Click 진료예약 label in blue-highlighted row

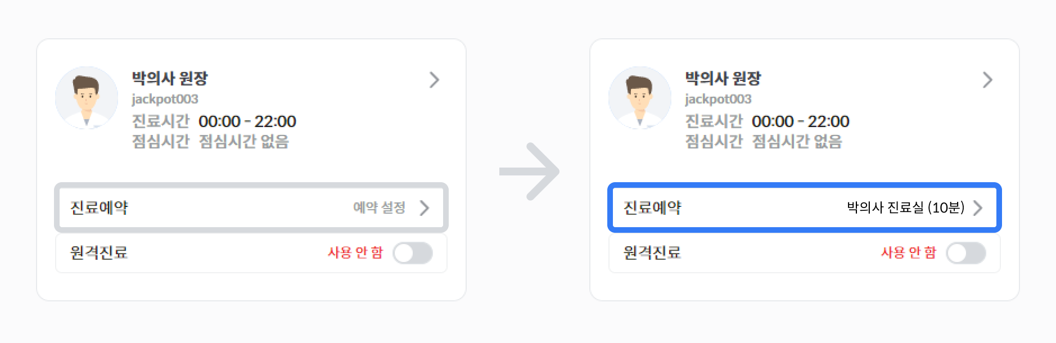coord(652,207)
